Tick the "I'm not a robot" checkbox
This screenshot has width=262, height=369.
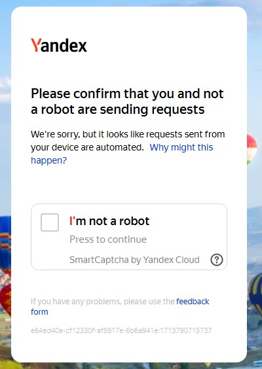50,222
